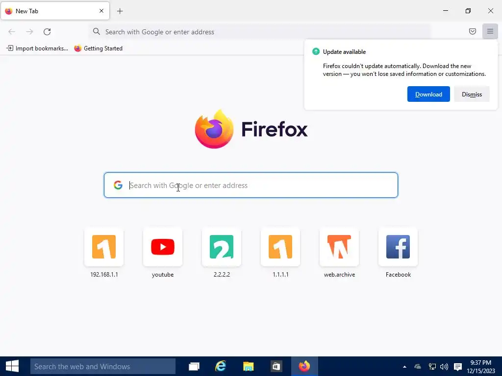
Task: Click the youtube label text
Action: tap(163, 275)
